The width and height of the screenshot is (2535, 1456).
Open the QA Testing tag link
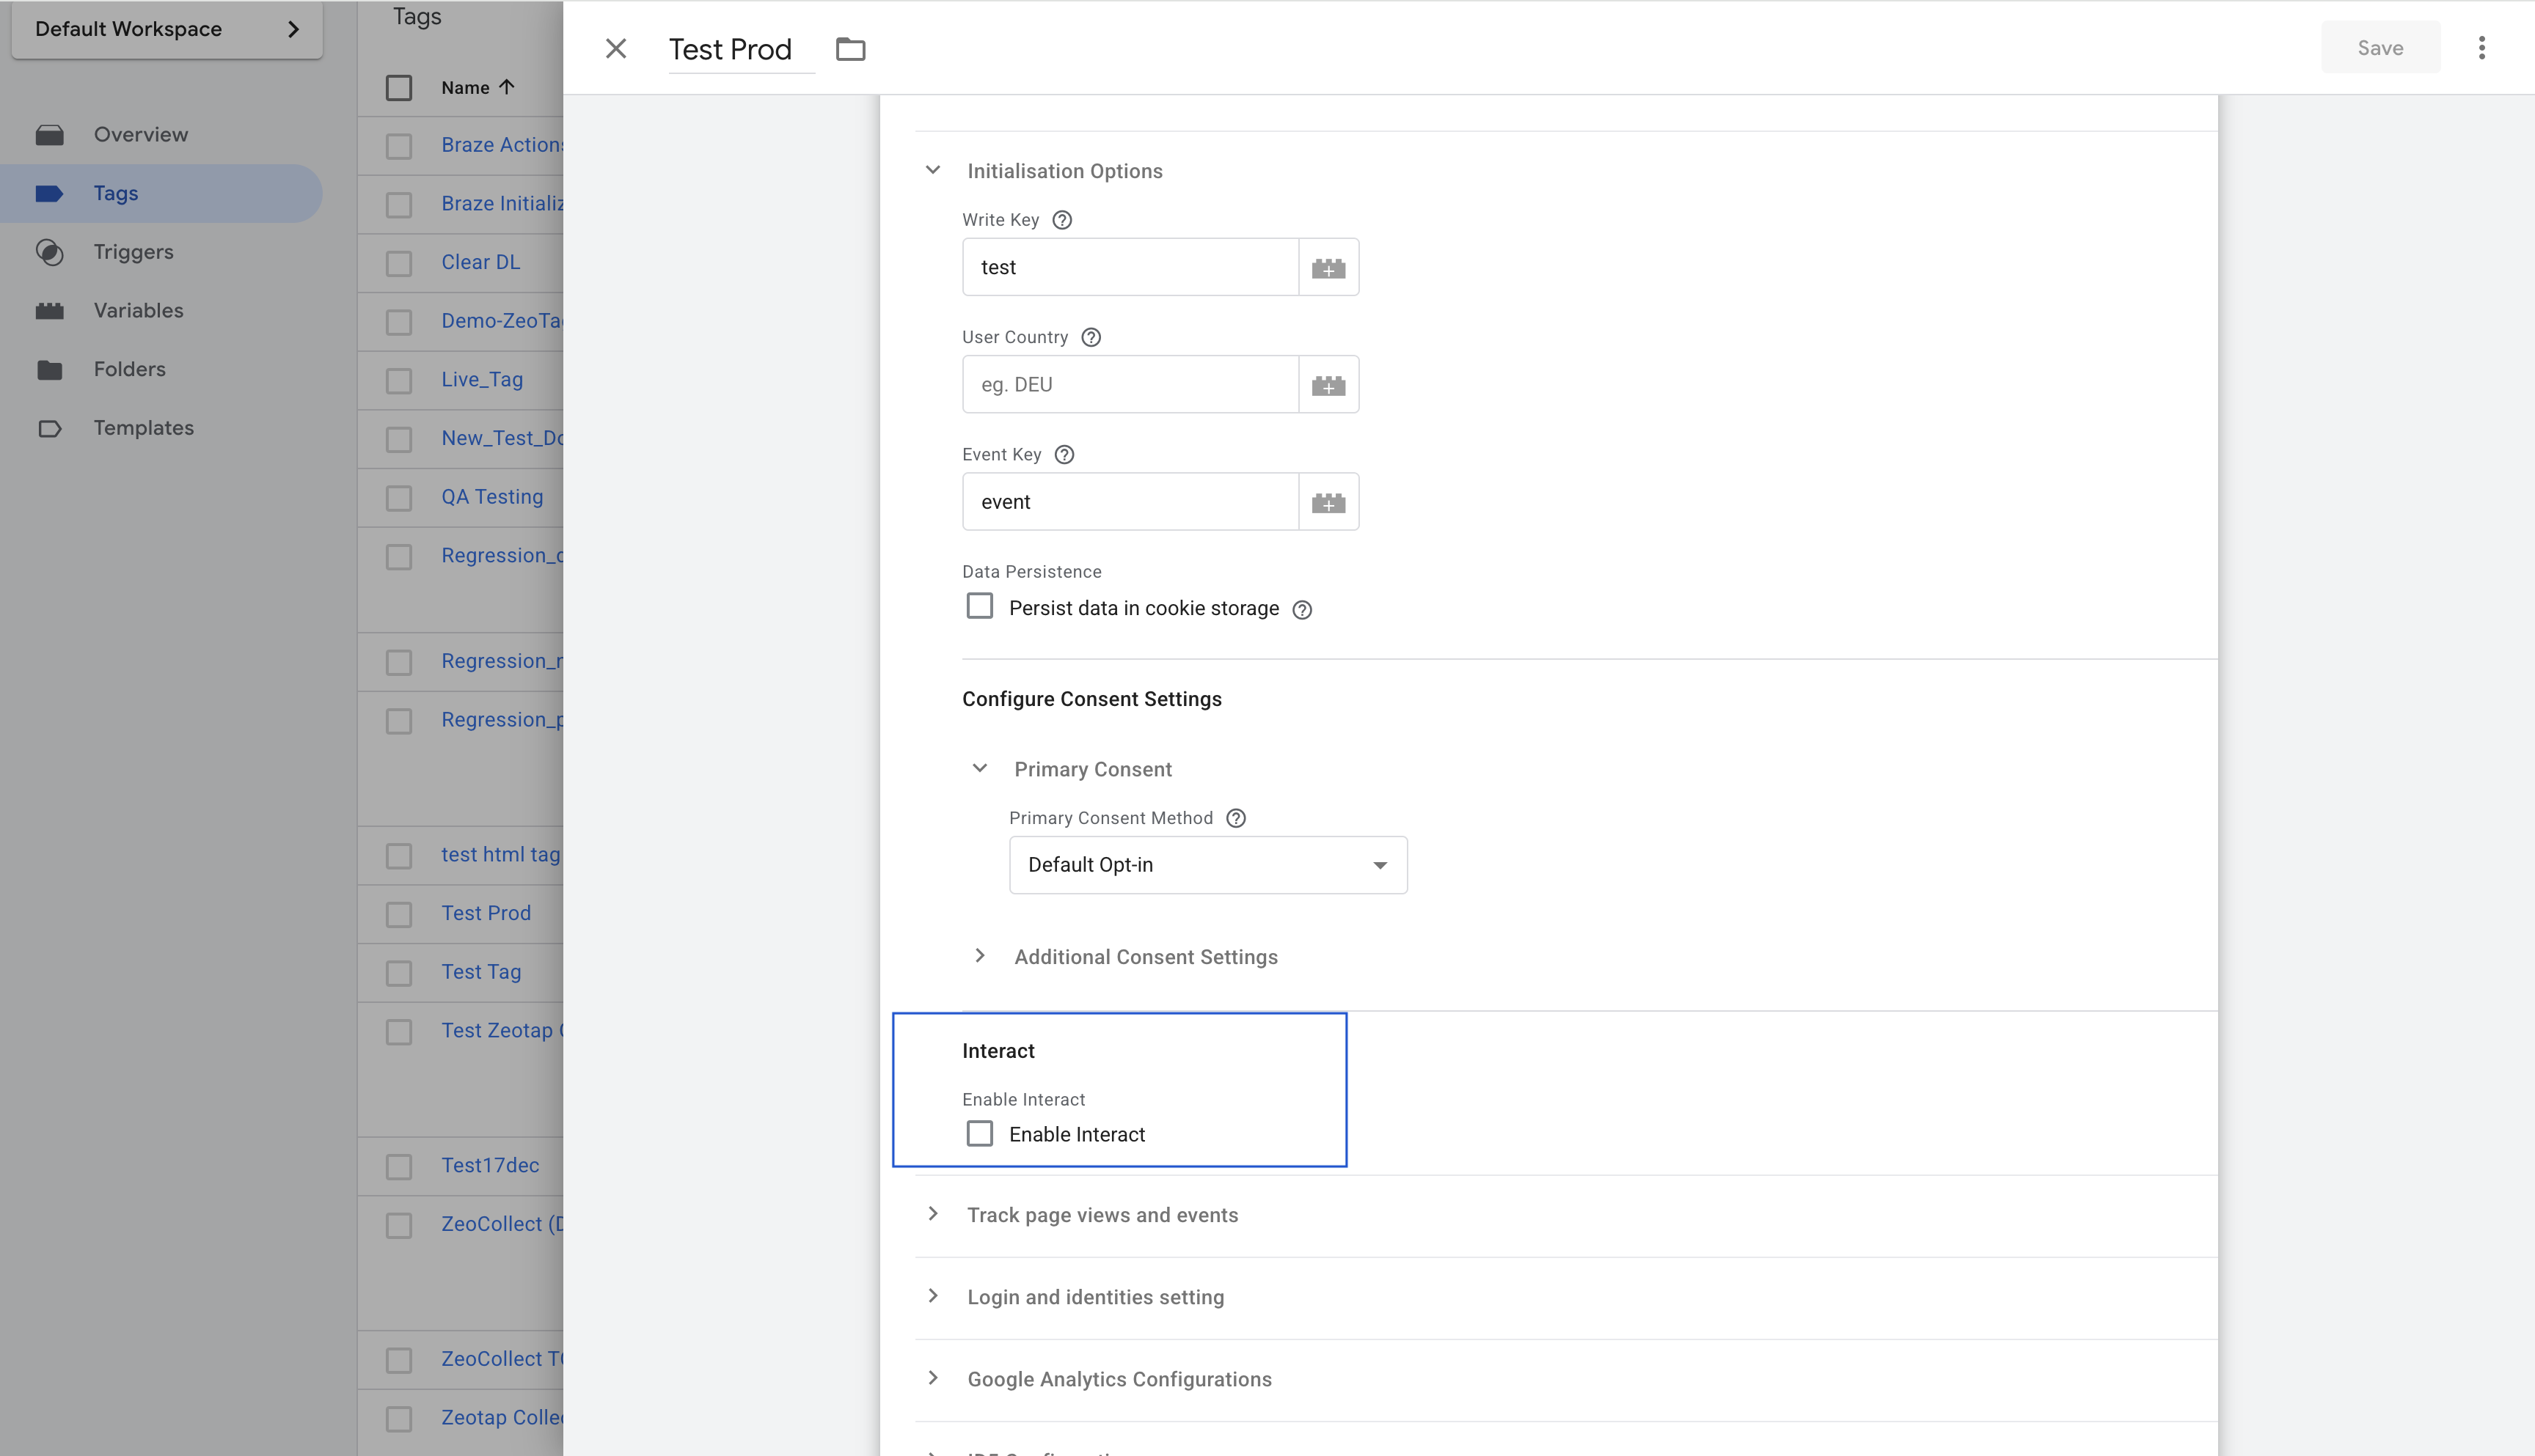(x=491, y=496)
